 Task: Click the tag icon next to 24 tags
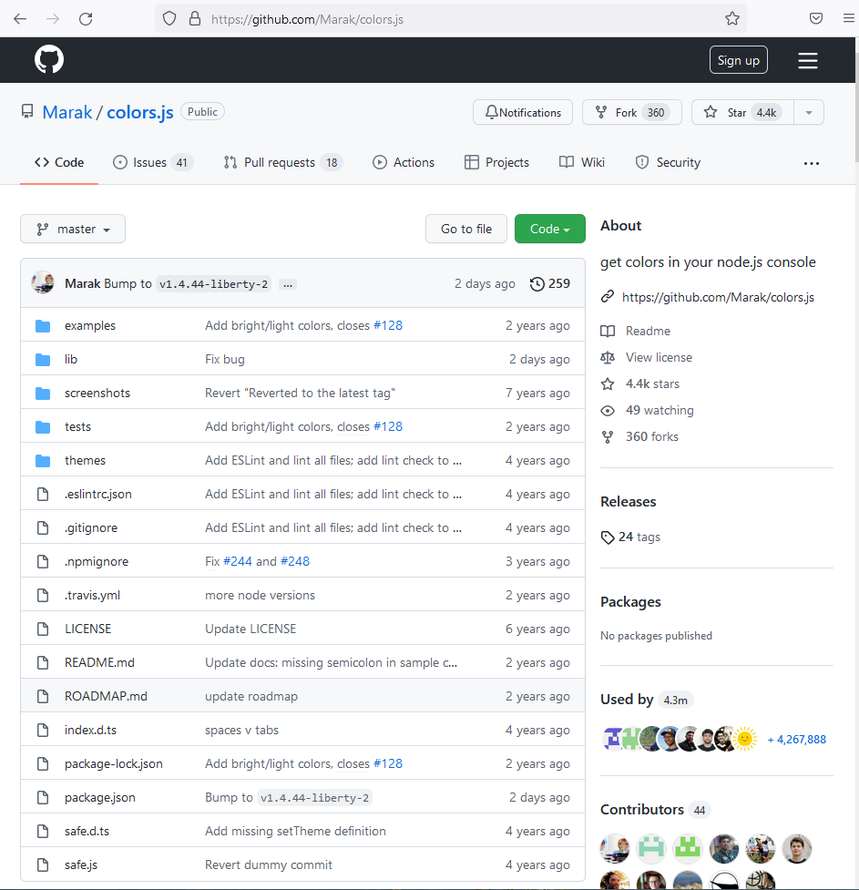click(x=607, y=537)
